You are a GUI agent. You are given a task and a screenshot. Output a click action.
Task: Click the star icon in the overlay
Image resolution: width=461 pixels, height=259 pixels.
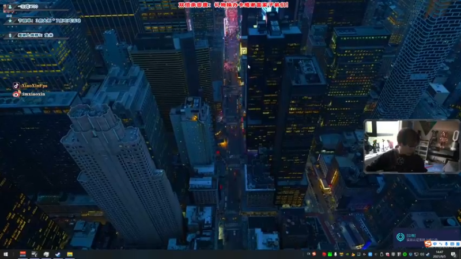(10, 21)
